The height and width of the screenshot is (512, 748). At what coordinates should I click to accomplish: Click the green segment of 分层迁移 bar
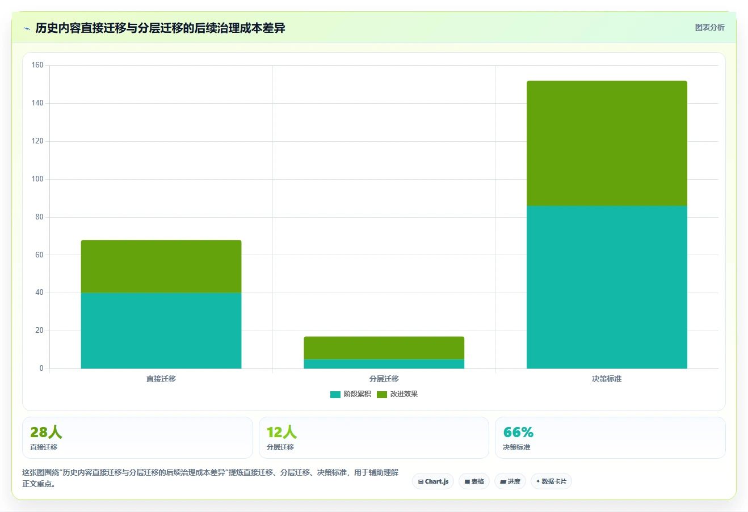pyautogui.click(x=384, y=348)
